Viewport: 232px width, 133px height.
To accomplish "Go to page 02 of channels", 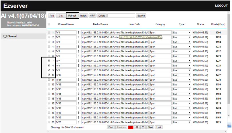I will click(137, 127).
